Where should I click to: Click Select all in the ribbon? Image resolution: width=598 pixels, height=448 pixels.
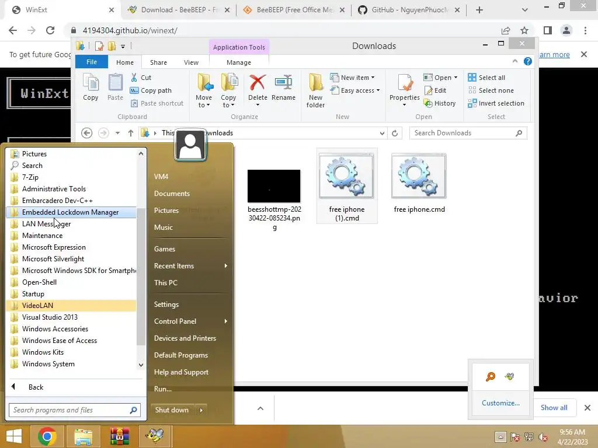(x=486, y=78)
